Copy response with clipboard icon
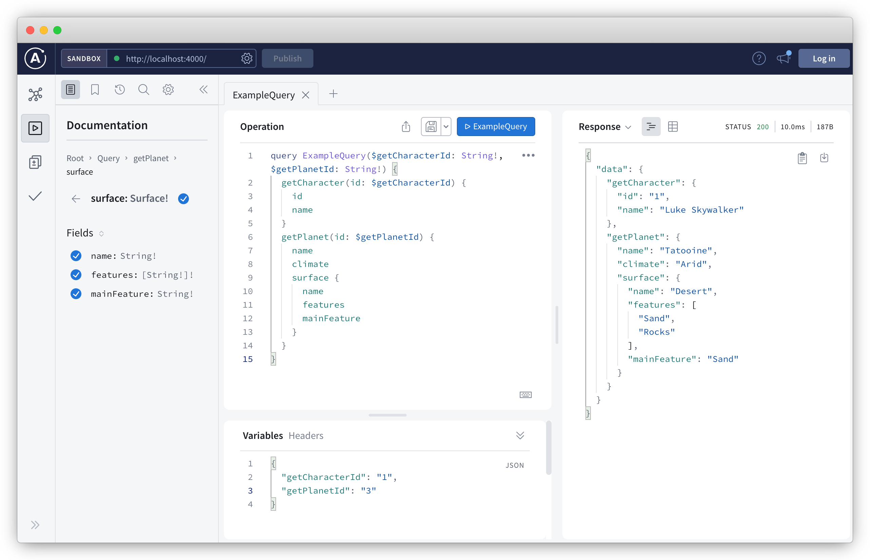Image resolution: width=870 pixels, height=560 pixels. [802, 158]
